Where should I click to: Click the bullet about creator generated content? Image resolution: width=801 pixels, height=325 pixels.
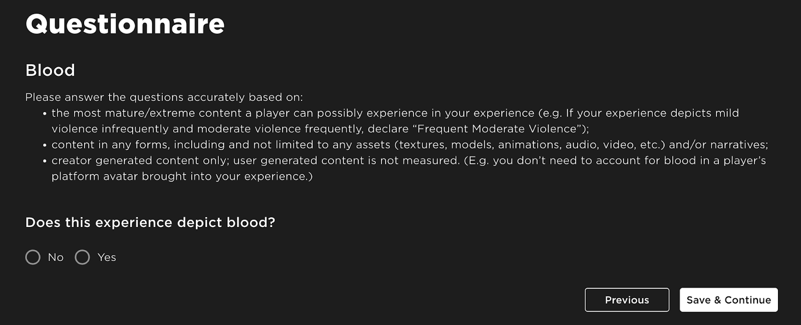pyautogui.click(x=350, y=168)
